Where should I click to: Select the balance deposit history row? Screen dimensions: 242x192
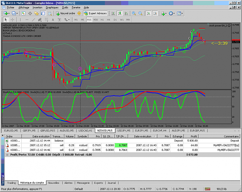click(122, 141)
